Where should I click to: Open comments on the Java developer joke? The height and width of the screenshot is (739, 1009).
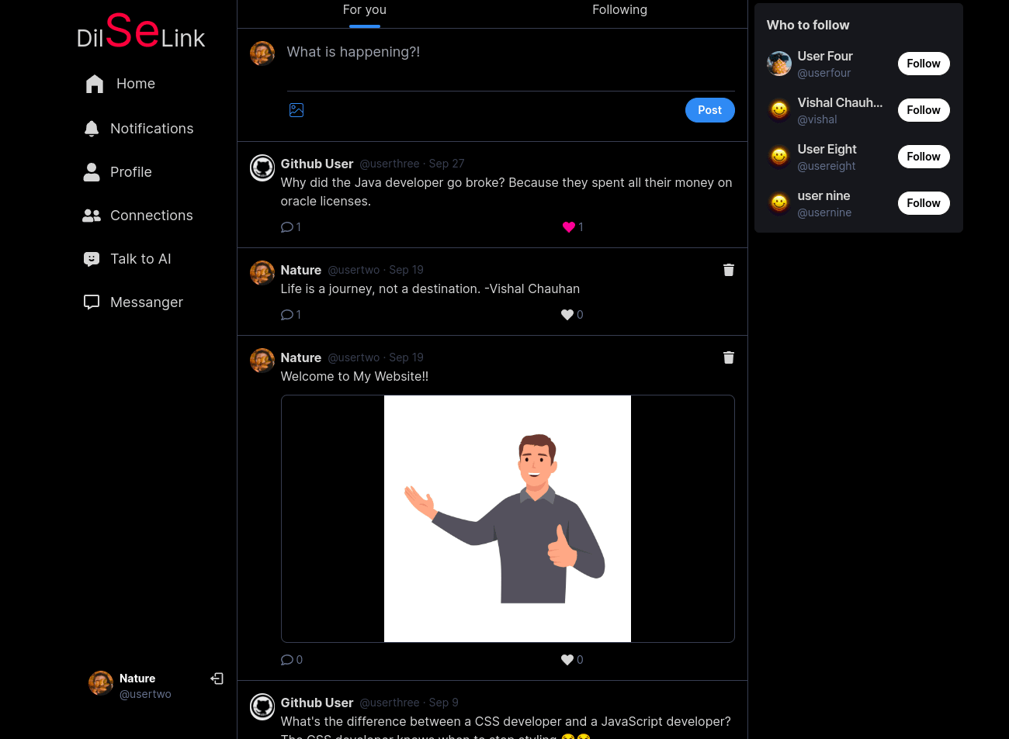click(x=287, y=227)
